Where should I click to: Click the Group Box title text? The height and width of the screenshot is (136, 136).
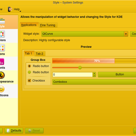point(38,60)
